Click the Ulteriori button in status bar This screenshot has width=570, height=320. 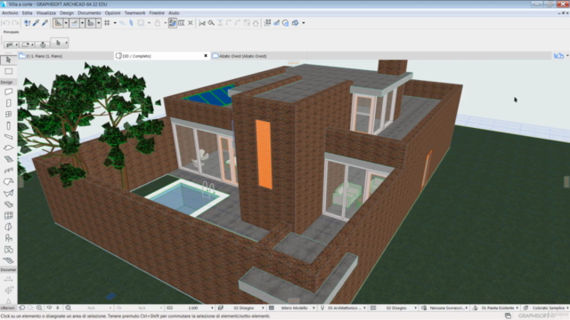8,308
